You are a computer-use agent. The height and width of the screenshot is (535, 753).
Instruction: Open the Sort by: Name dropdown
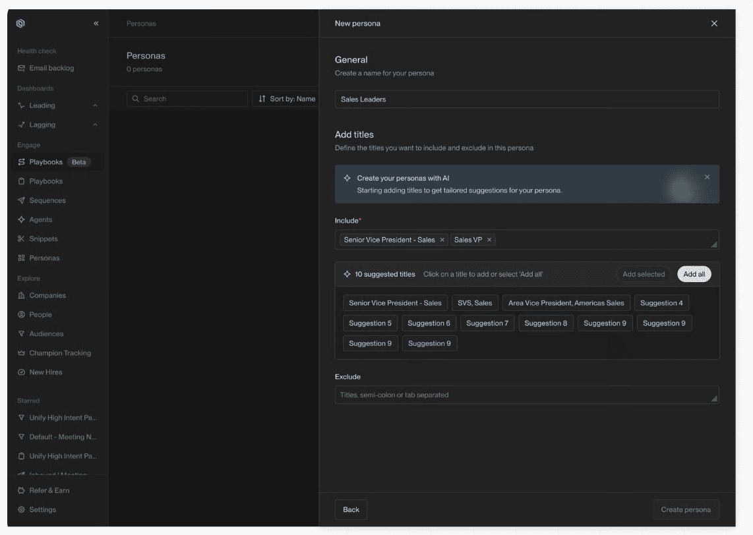coord(286,99)
